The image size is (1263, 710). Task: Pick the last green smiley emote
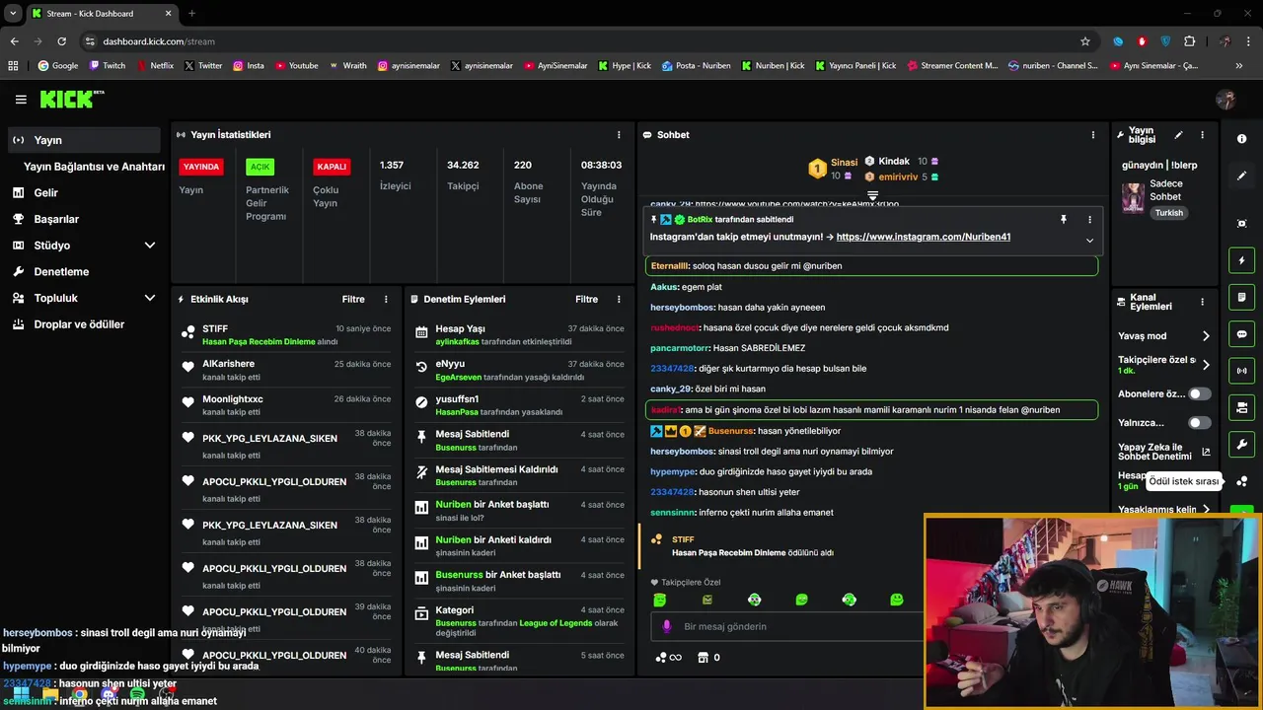[896, 600]
